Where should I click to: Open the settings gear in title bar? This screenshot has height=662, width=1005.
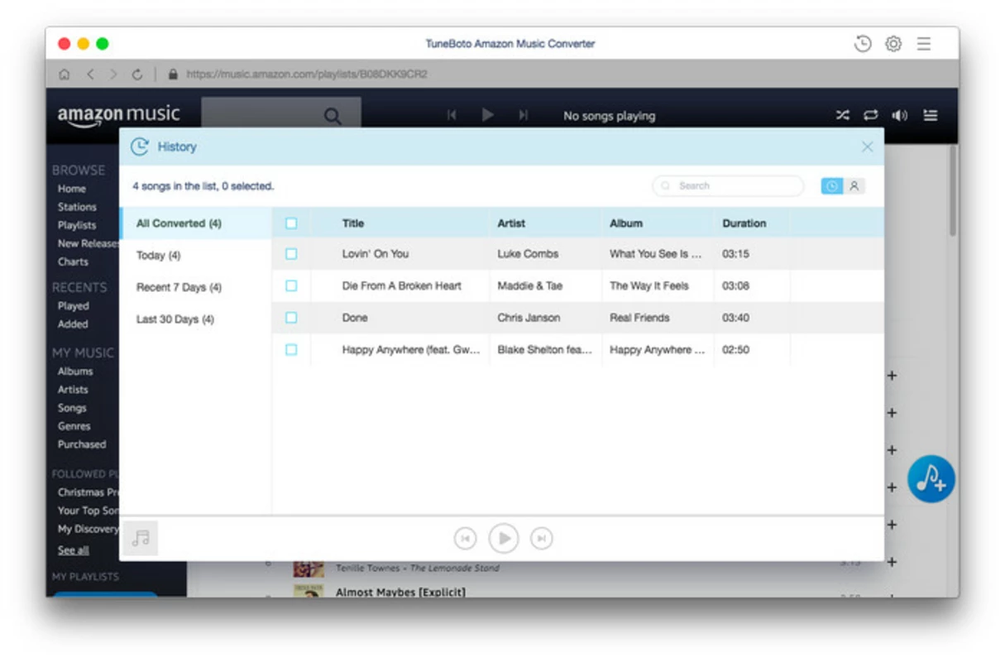coord(893,44)
